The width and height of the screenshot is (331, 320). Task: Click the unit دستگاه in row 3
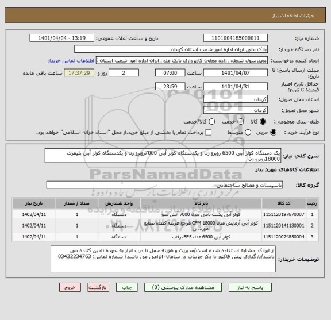tap(120, 237)
